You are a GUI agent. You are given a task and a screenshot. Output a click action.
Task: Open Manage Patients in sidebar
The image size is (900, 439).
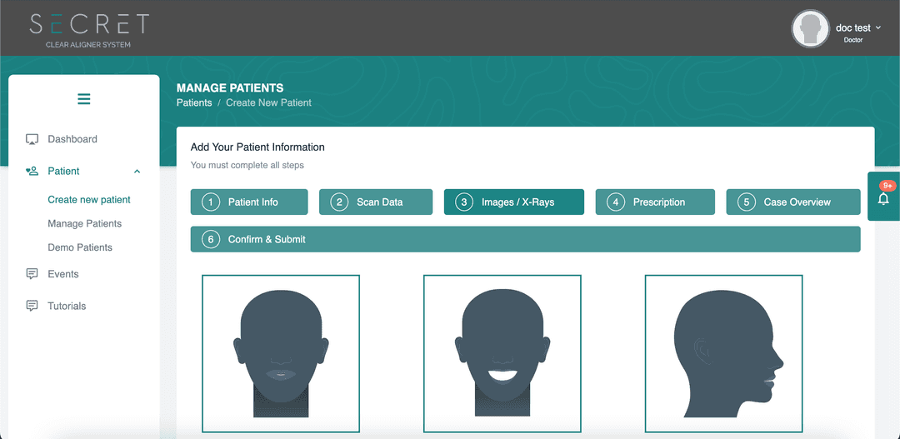(85, 224)
